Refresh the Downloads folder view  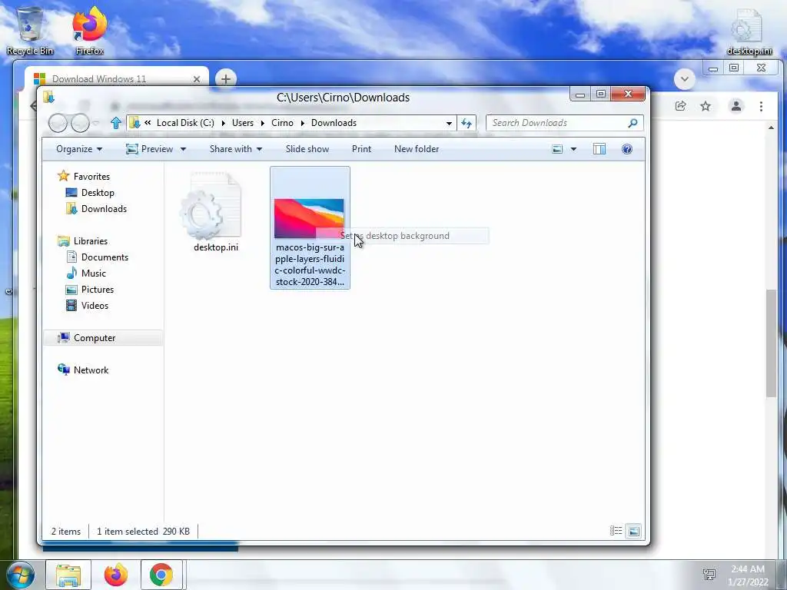(467, 123)
